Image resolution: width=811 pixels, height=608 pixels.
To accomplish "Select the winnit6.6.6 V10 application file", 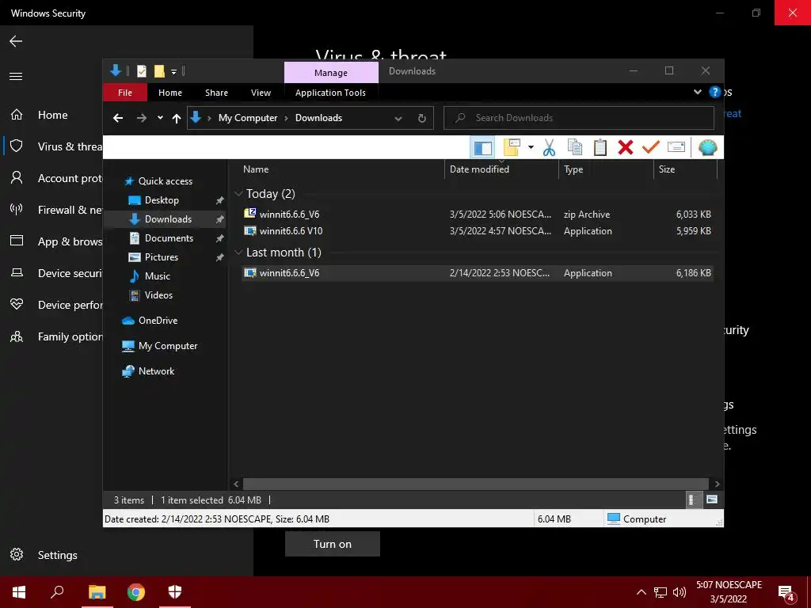I will click(x=478, y=231).
